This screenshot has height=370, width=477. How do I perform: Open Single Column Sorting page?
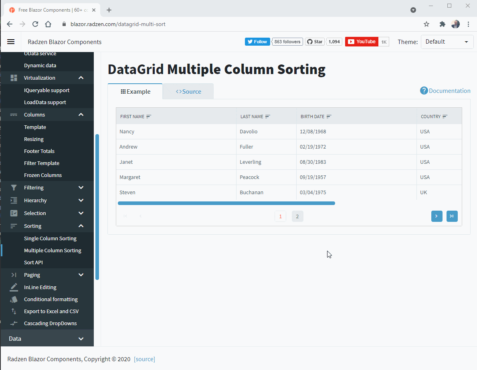(50, 239)
